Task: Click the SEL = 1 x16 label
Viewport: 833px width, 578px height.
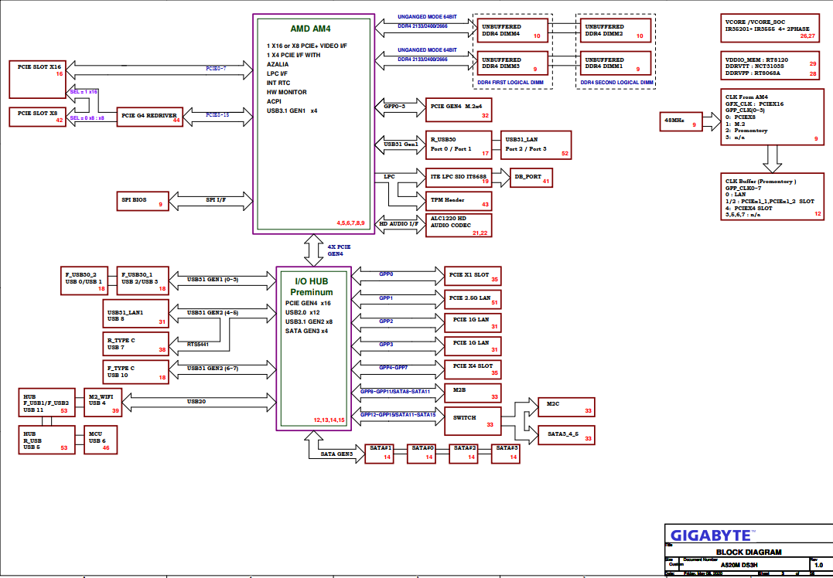Action: [x=84, y=92]
